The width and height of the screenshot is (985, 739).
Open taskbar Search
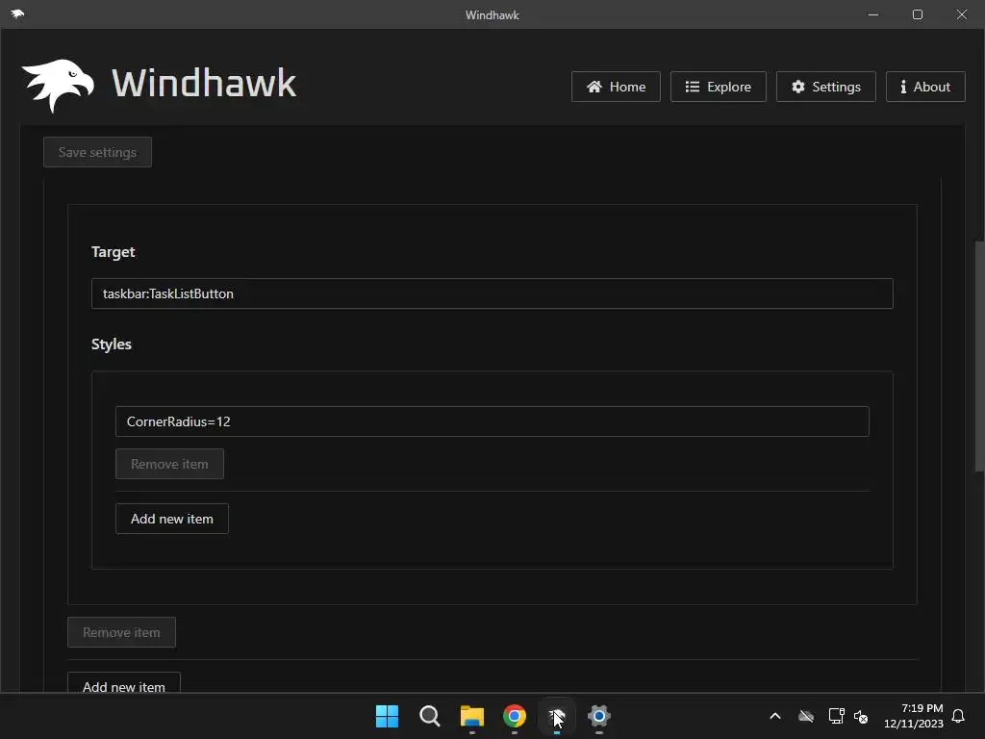click(430, 716)
